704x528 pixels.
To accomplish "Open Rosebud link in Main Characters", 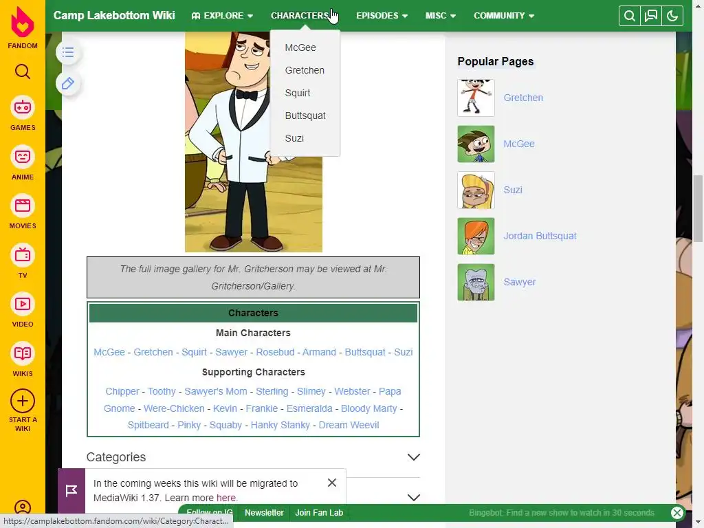I will click(x=275, y=353).
